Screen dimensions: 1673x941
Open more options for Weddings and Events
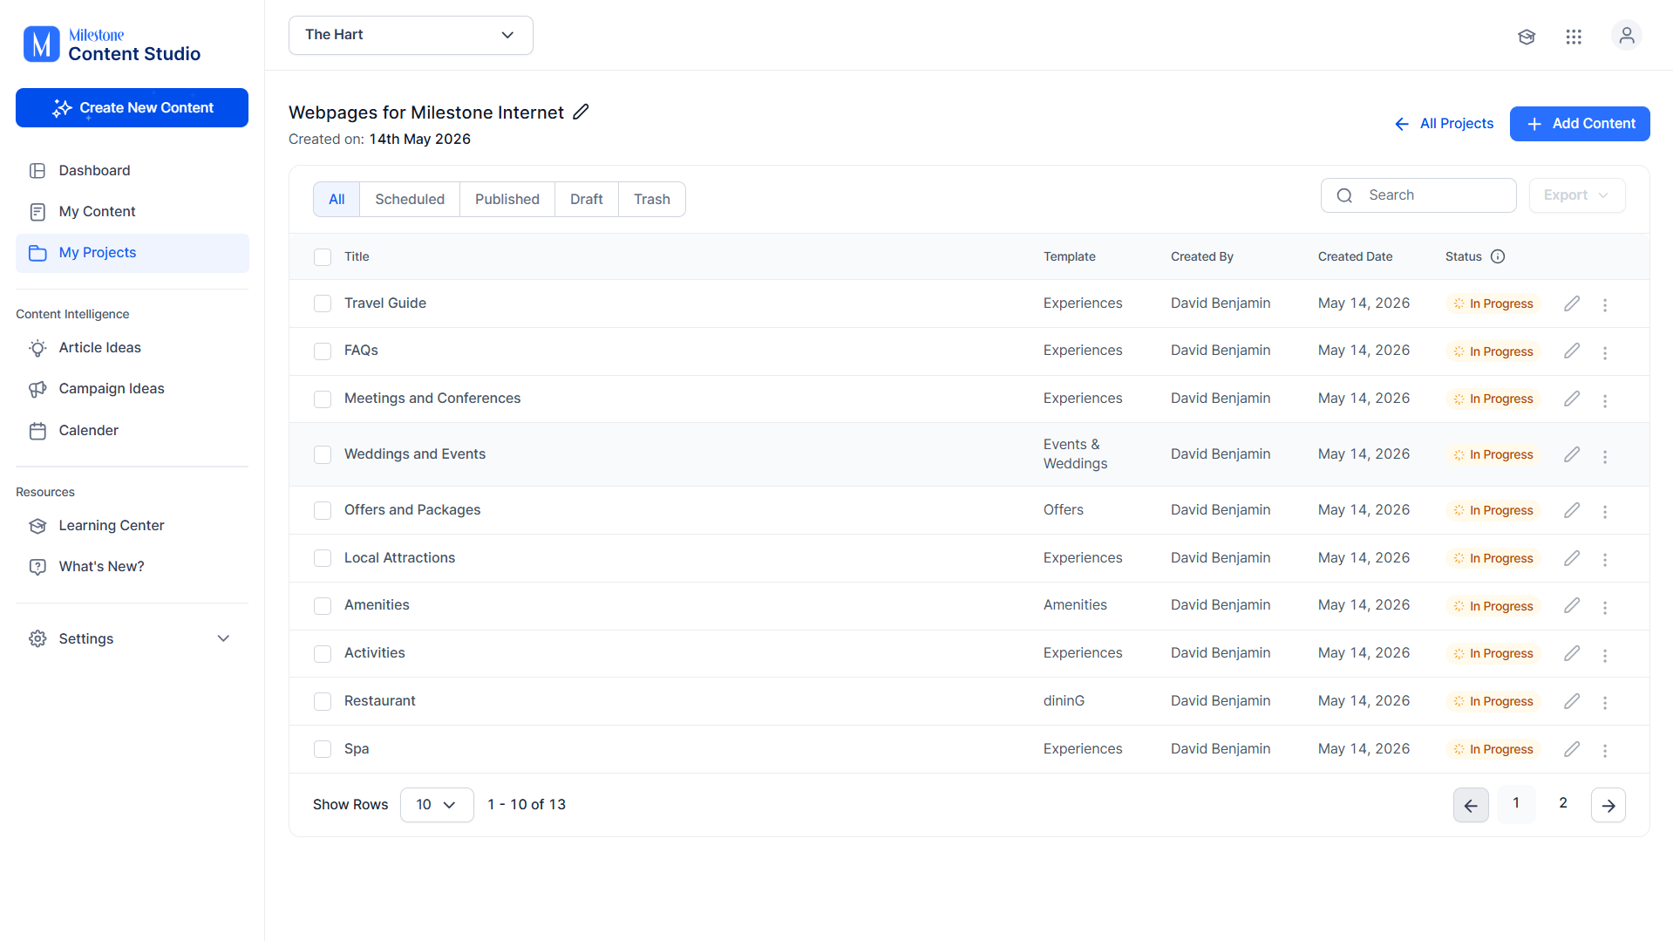coord(1605,456)
